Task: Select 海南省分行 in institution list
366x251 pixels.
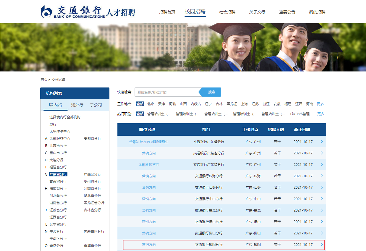Action: click(58, 189)
